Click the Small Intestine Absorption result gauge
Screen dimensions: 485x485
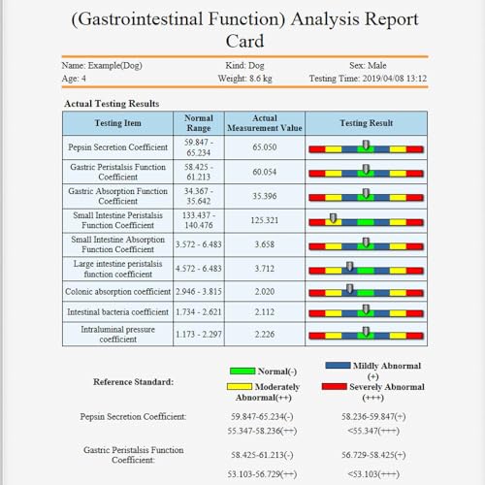pyautogui.click(x=366, y=244)
